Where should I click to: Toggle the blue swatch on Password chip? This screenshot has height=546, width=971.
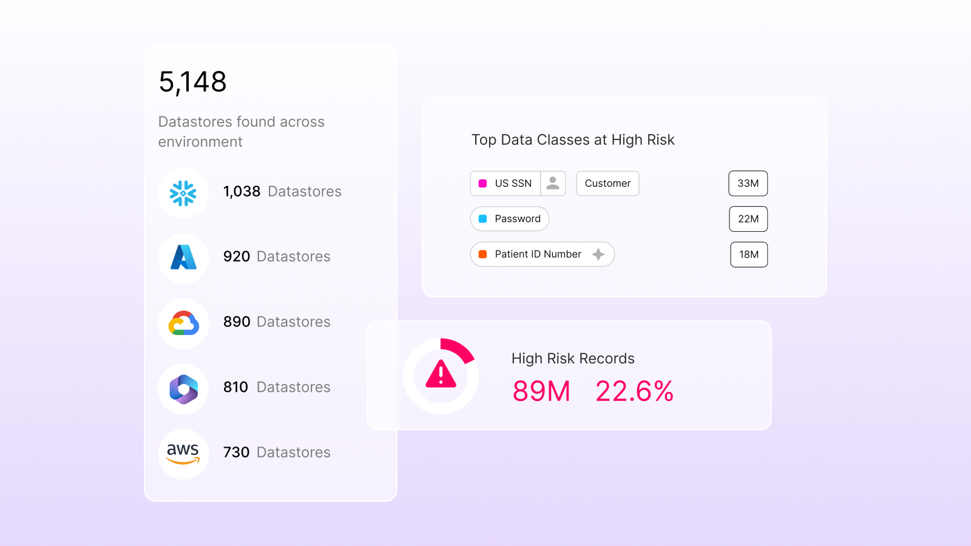(482, 218)
